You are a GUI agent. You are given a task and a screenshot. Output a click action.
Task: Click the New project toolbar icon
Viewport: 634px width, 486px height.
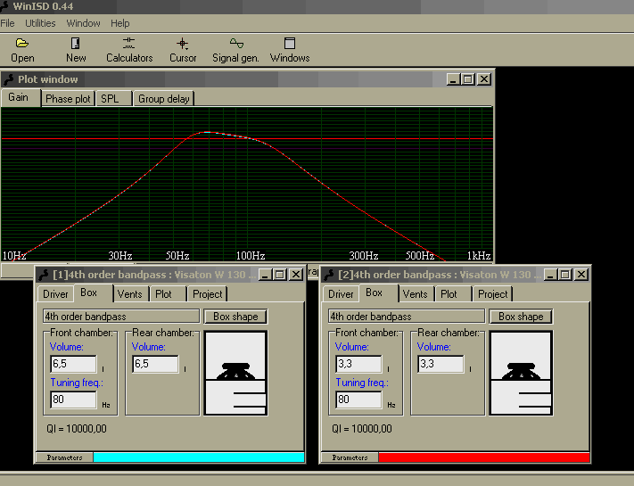tap(76, 43)
